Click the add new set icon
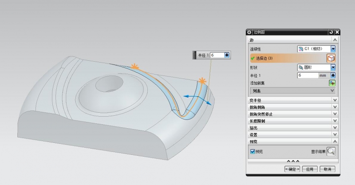The image size is (355, 185). pyautogui.click(x=332, y=83)
